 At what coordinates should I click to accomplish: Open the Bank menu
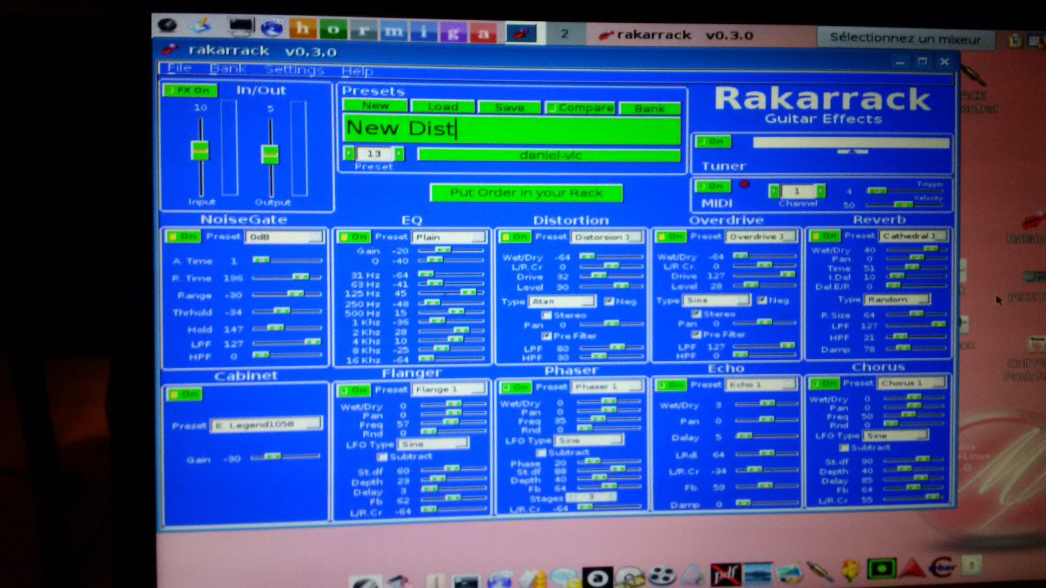[x=228, y=69]
